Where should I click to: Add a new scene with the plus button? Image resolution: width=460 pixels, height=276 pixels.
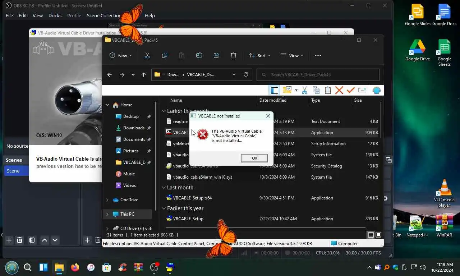[x=9, y=240]
